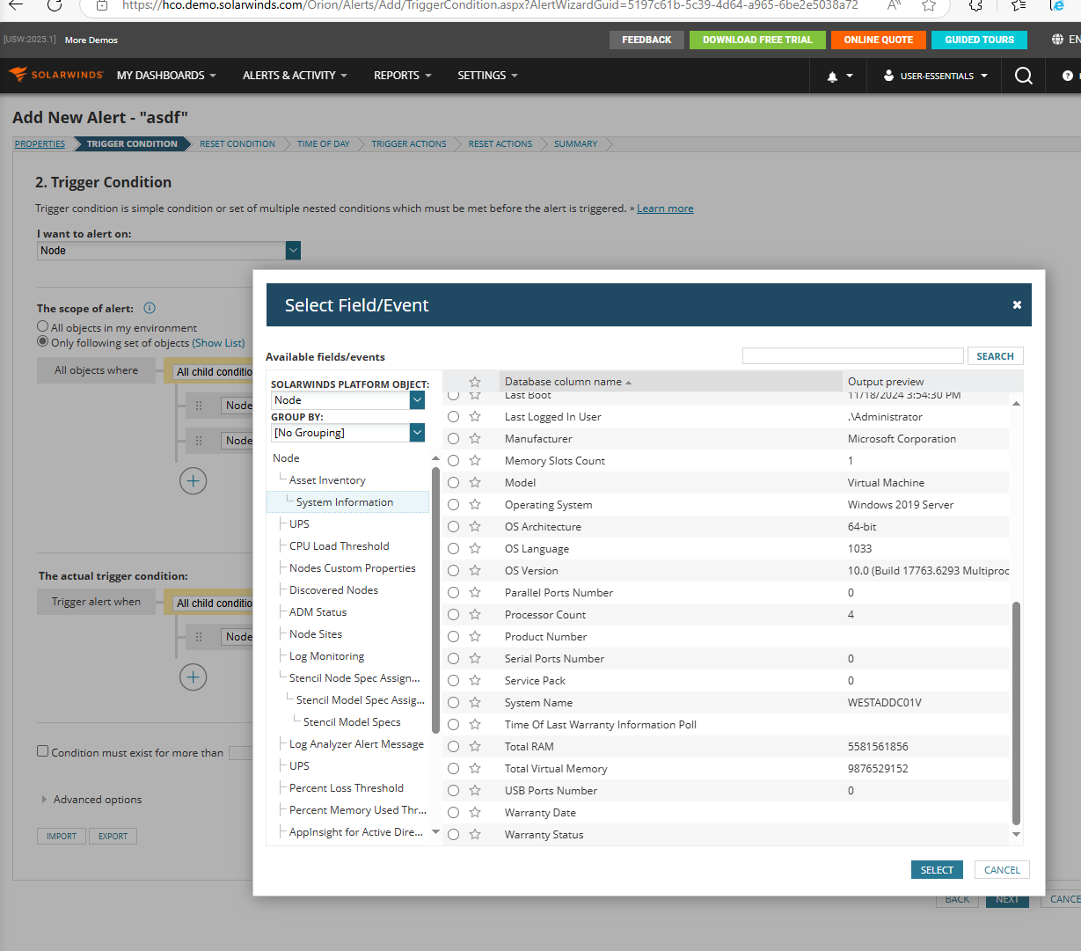
Task: Click the SELECT button
Action: pyautogui.click(x=937, y=870)
